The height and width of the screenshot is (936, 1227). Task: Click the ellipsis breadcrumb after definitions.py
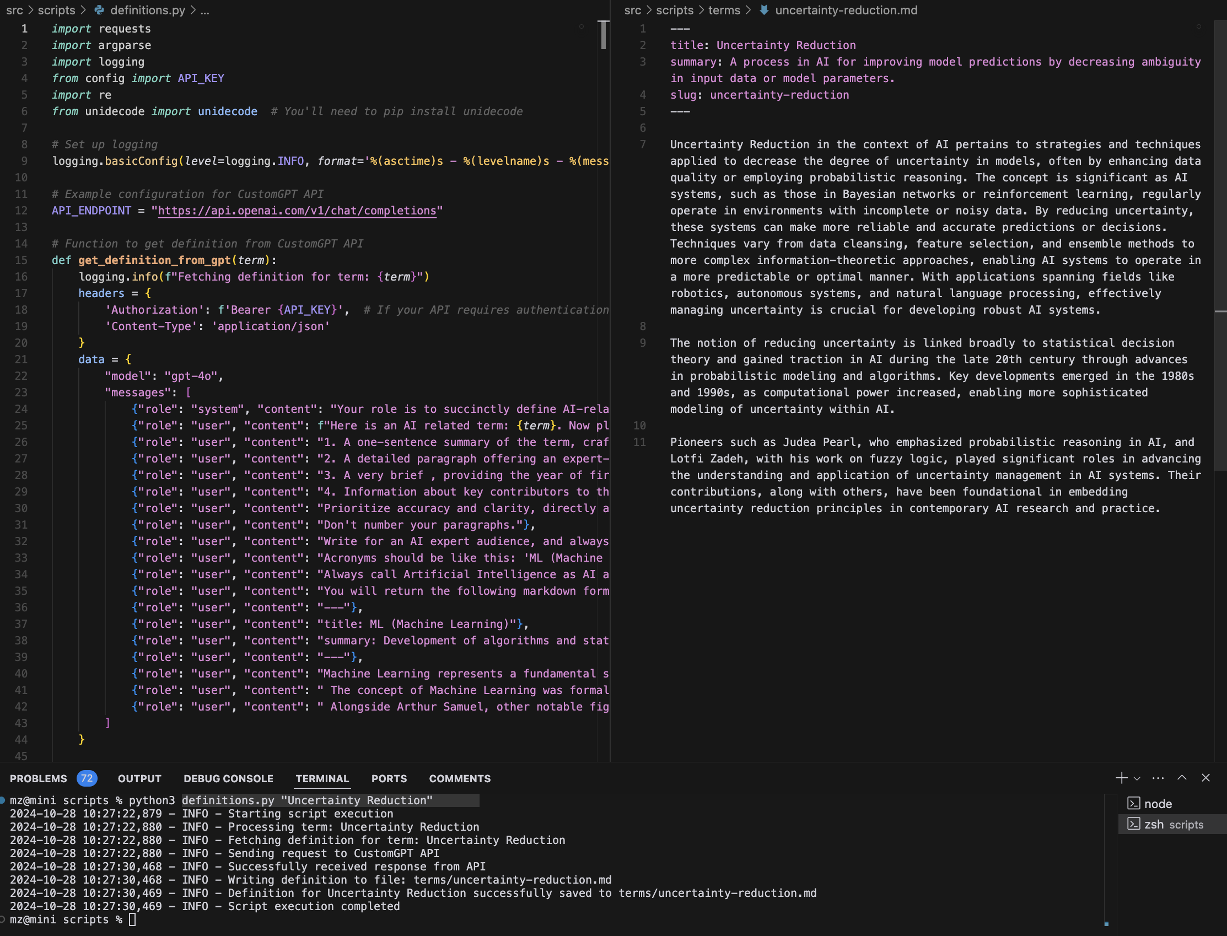coord(204,10)
